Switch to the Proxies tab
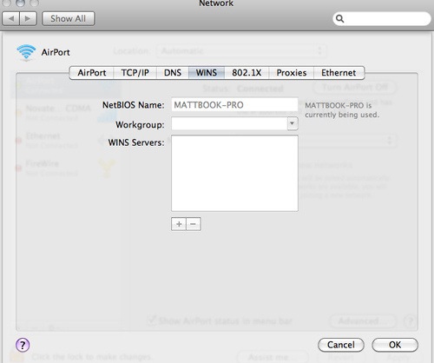Image resolution: width=434 pixels, height=363 pixels. pyautogui.click(x=292, y=73)
